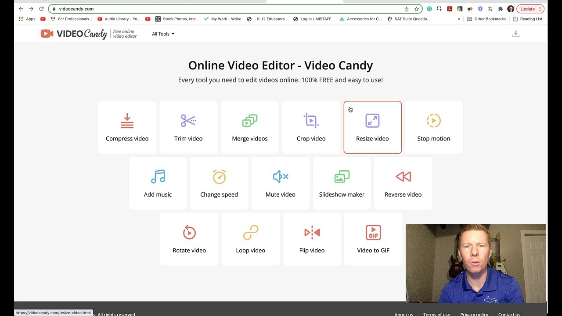Open the Other Bookmarks folder
562x316 pixels.
click(486, 19)
